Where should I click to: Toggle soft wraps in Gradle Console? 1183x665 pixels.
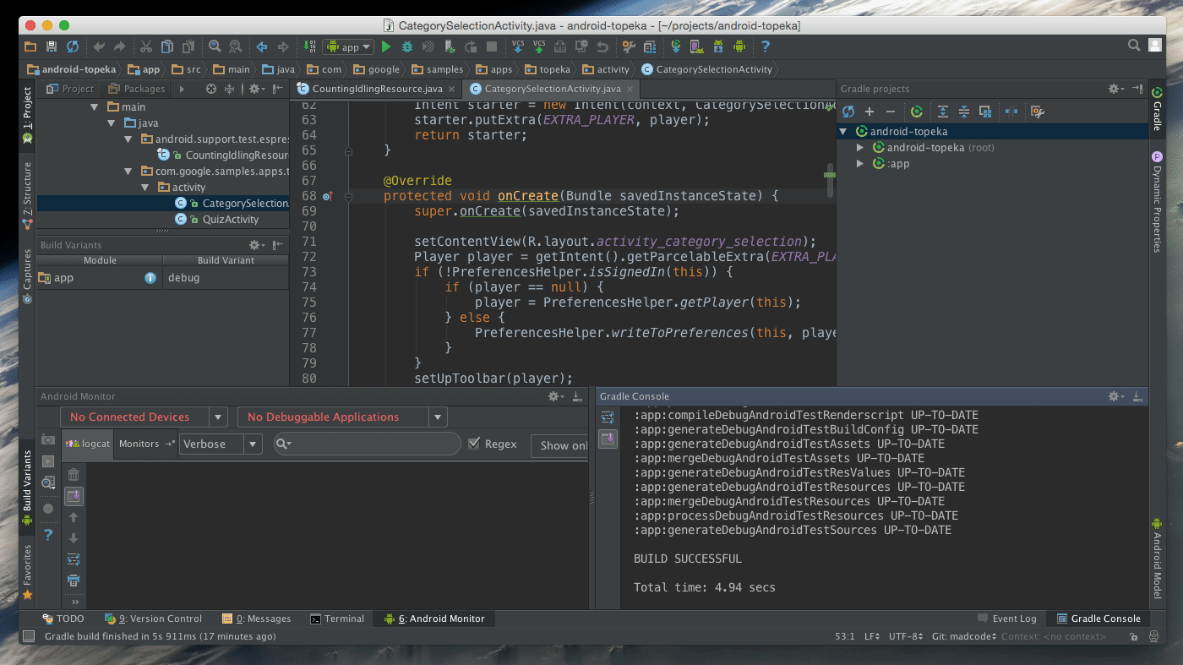coord(608,417)
